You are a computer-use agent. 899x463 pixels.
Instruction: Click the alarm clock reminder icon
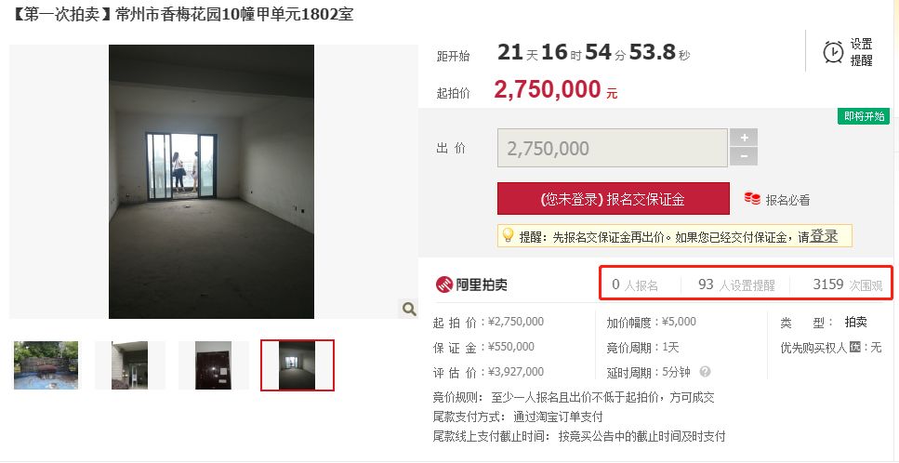pyautogui.click(x=833, y=51)
